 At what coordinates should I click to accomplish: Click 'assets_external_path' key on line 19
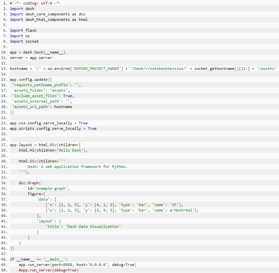[37, 101]
